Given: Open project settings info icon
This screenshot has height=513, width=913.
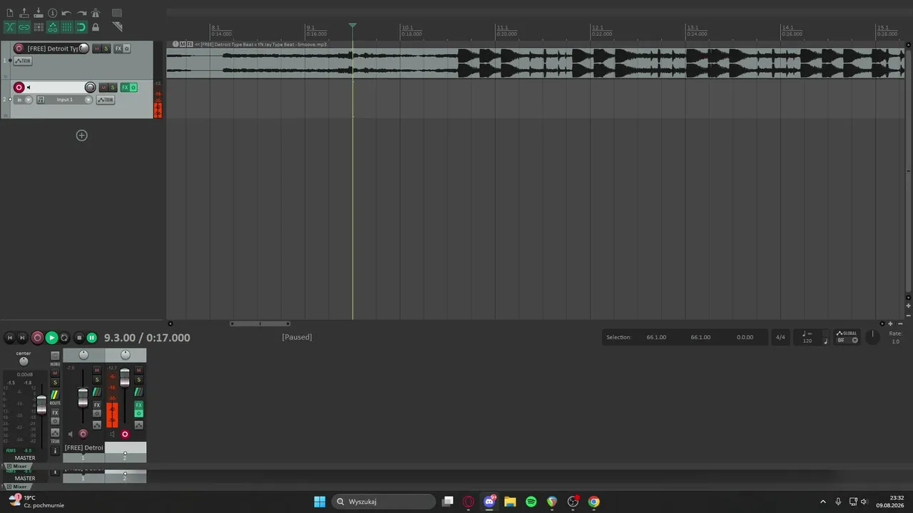Looking at the screenshot, I should [52, 13].
